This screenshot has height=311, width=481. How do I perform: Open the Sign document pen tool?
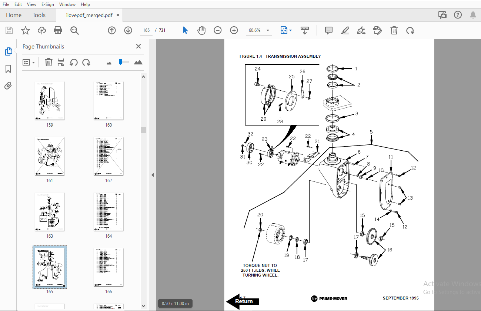tap(361, 30)
